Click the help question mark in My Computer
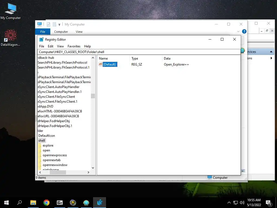Viewport: 277px width, 208px height. pos(244,31)
